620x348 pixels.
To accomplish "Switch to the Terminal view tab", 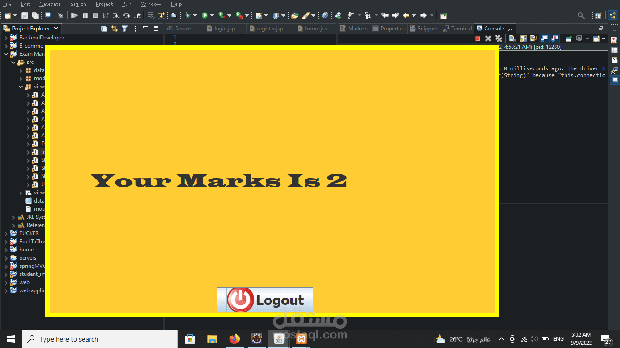I will tap(458, 29).
